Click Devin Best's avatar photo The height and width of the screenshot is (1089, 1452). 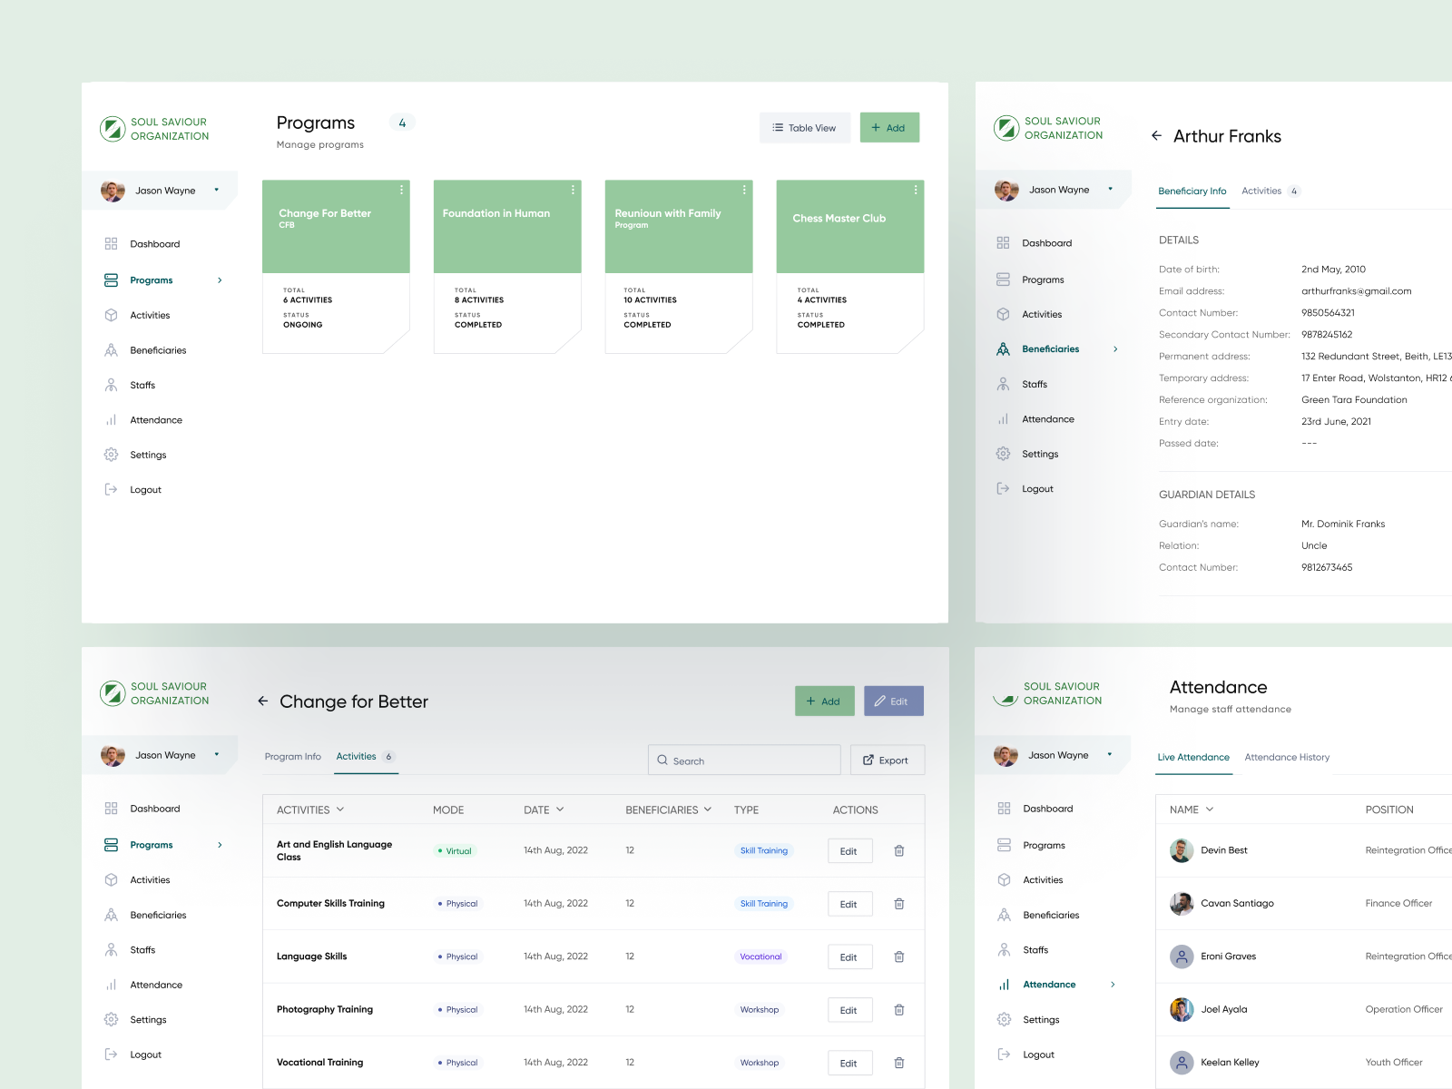[x=1181, y=850]
